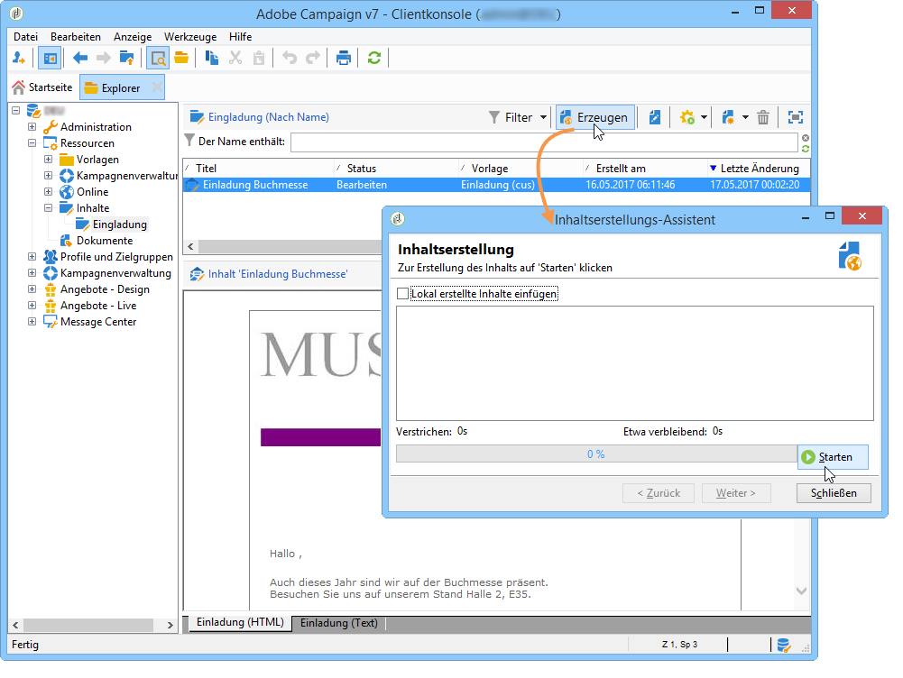Select the 'Einladung Buchmesse' list row
Screen dimensions: 903x678
[496, 185]
